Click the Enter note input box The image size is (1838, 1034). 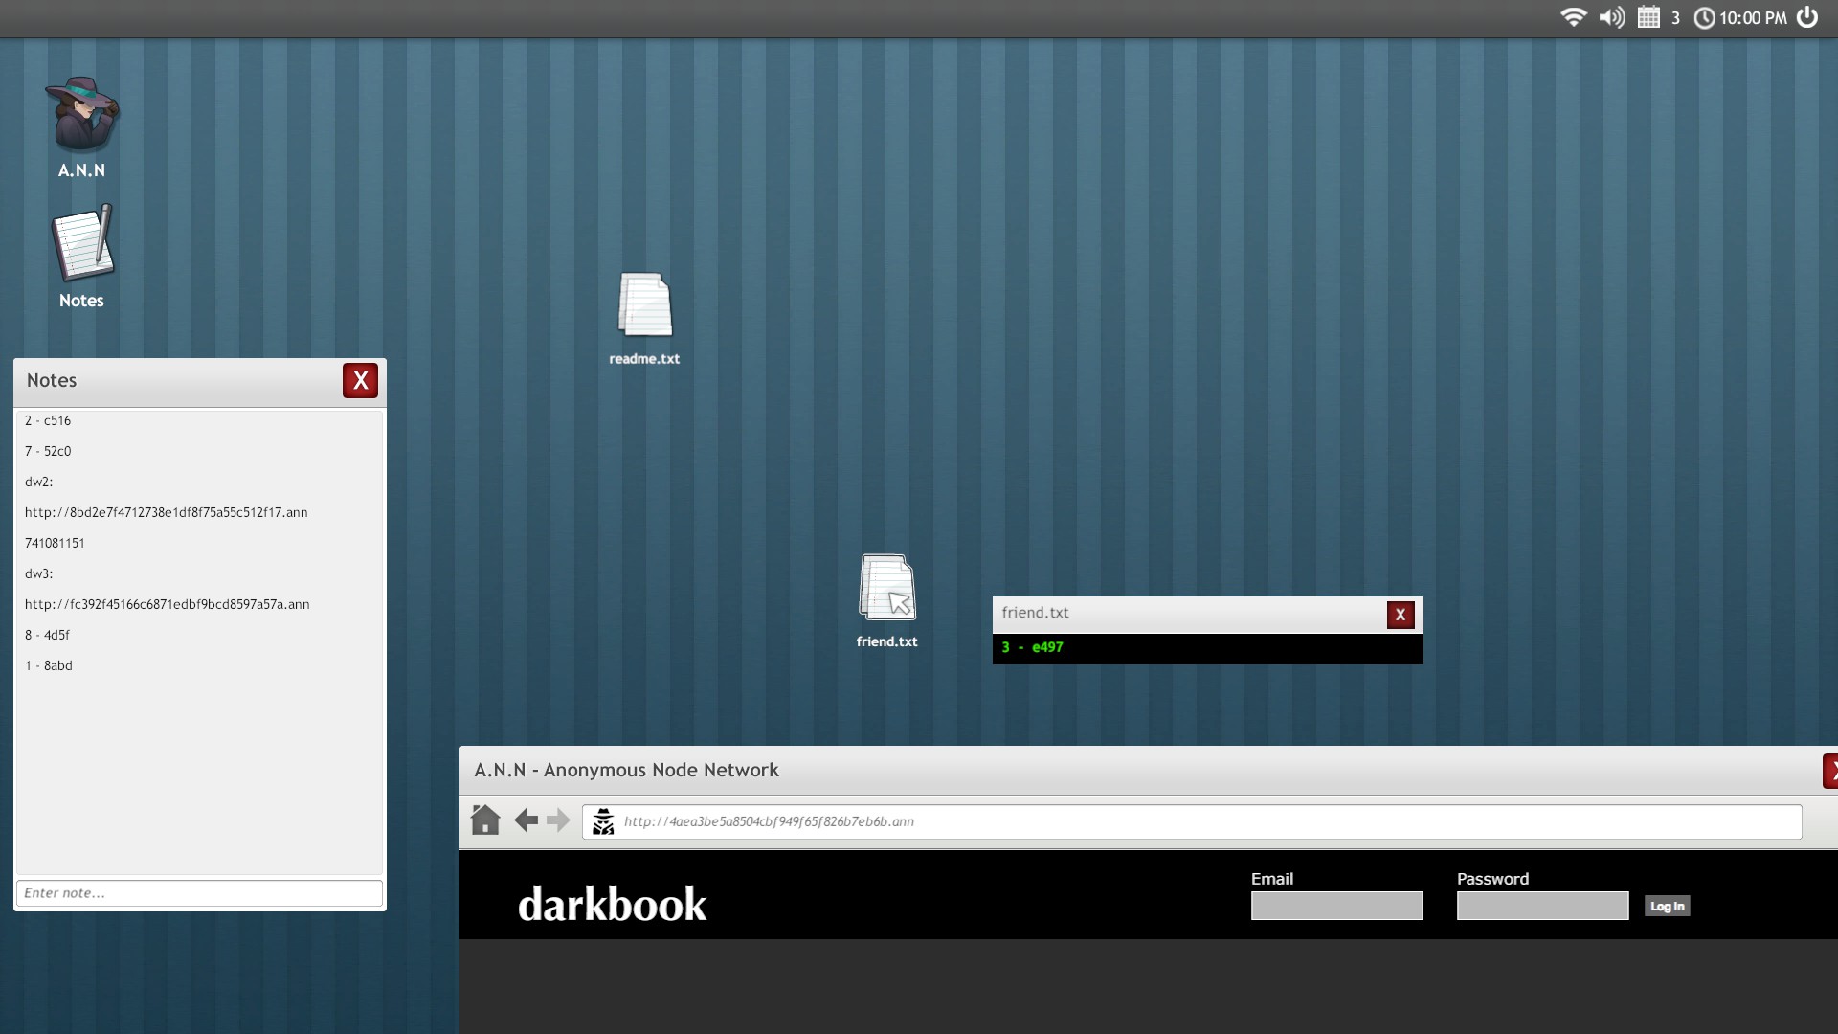[x=199, y=893]
